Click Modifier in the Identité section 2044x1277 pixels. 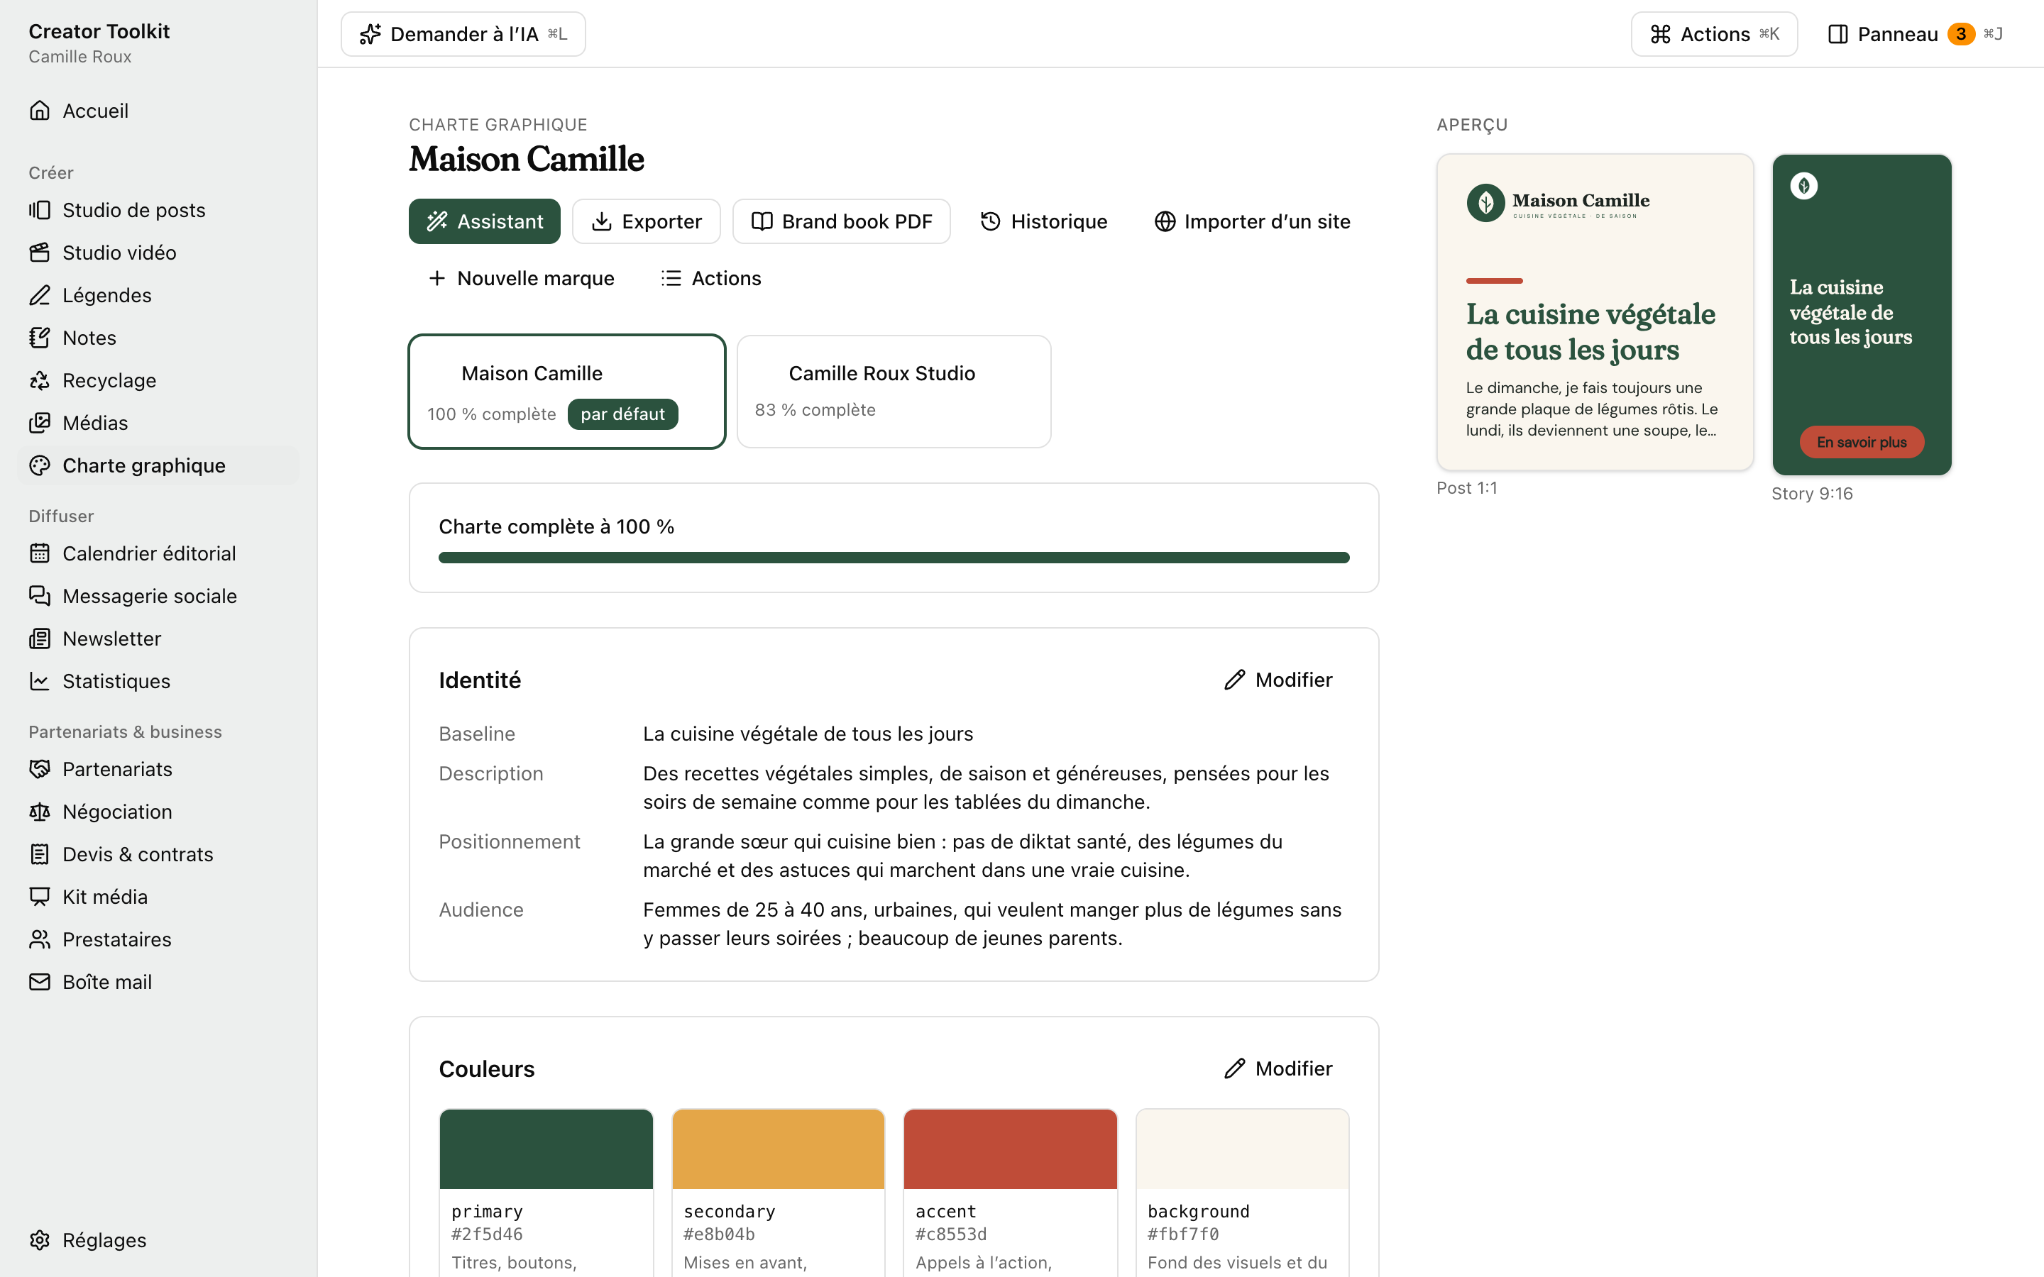[x=1278, y=680]
